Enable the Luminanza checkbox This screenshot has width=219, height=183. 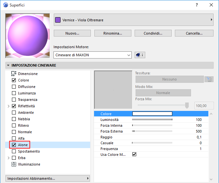pyautogui.click(x=14, y=93)
